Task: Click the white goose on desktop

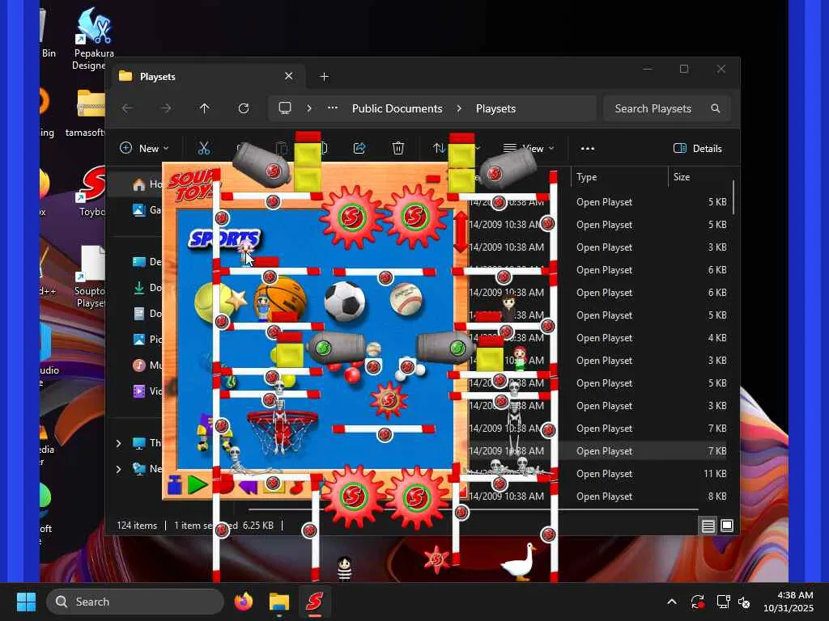Action: tap(519, 563)
